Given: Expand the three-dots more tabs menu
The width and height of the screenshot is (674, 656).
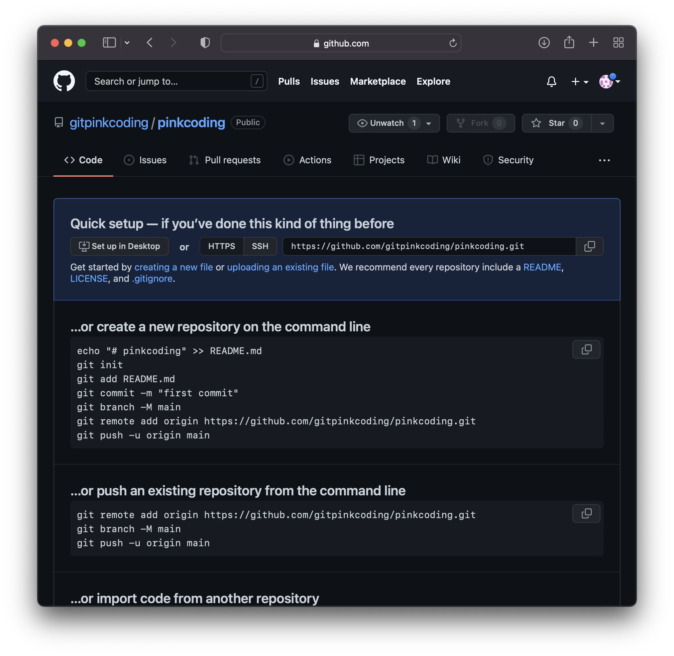Looking at the screenshot, I should pyautogui.click(x=604, y=160).
